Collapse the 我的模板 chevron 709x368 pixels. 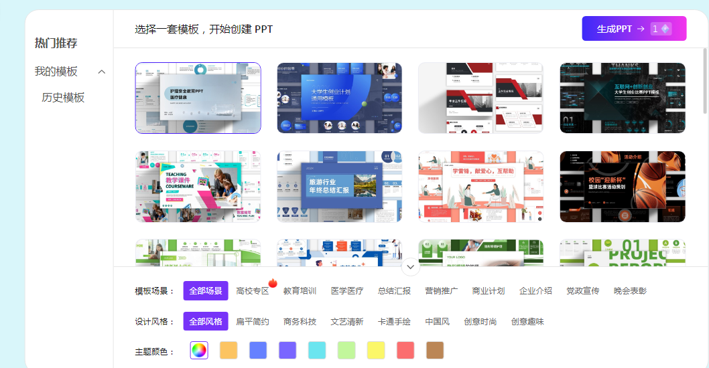[x=102, y=72]
